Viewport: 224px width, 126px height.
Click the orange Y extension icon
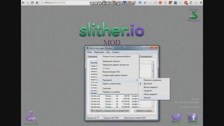click(x=165, y=2)
